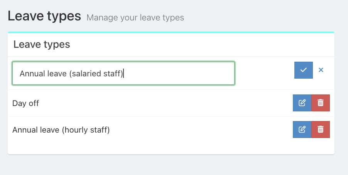The width and height of the screenshot is (348, 175).
Task: Click the word 'off' in Day off
Action: click(33, 103)
